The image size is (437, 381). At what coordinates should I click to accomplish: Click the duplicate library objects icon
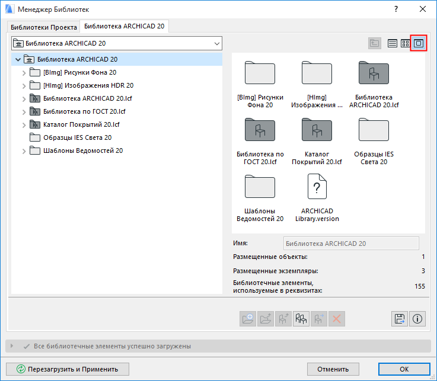(301, 319)
